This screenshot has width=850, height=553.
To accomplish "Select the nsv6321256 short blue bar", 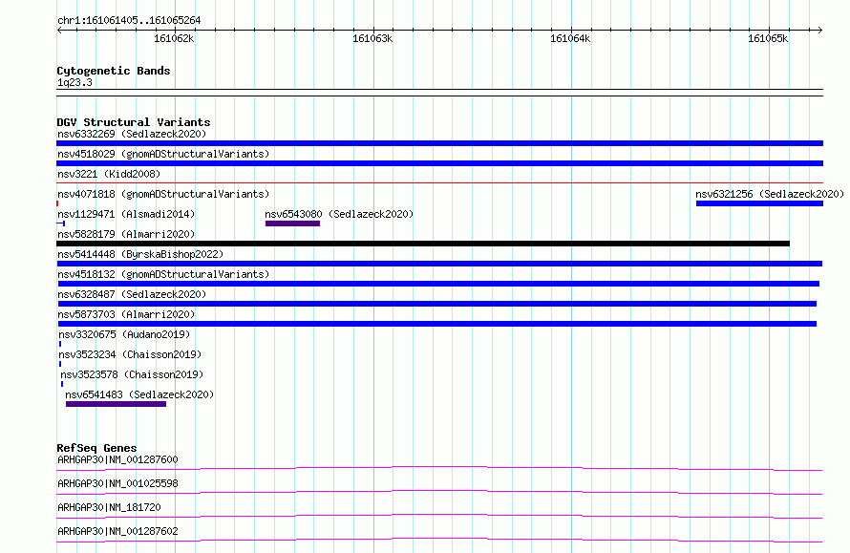I will (x=759, y=203).
